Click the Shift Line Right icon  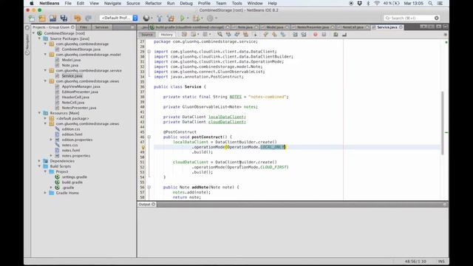tap(304, 35)
